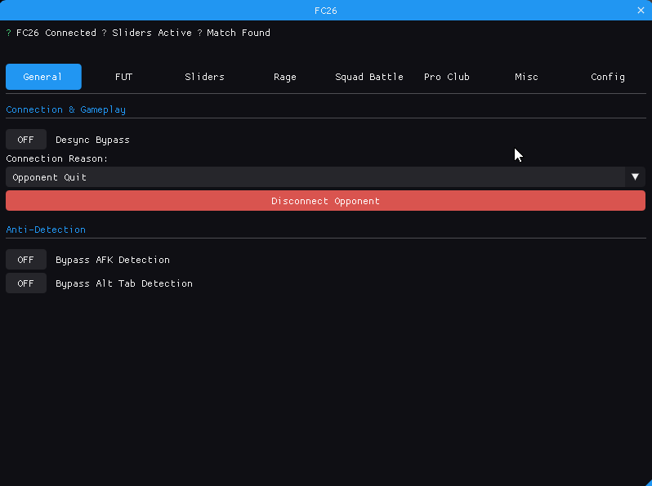Image resolution: width=652 pixels, height=486 pixels.
Task: Click the Connection Reason label
Action: click(x=57, y=158)
